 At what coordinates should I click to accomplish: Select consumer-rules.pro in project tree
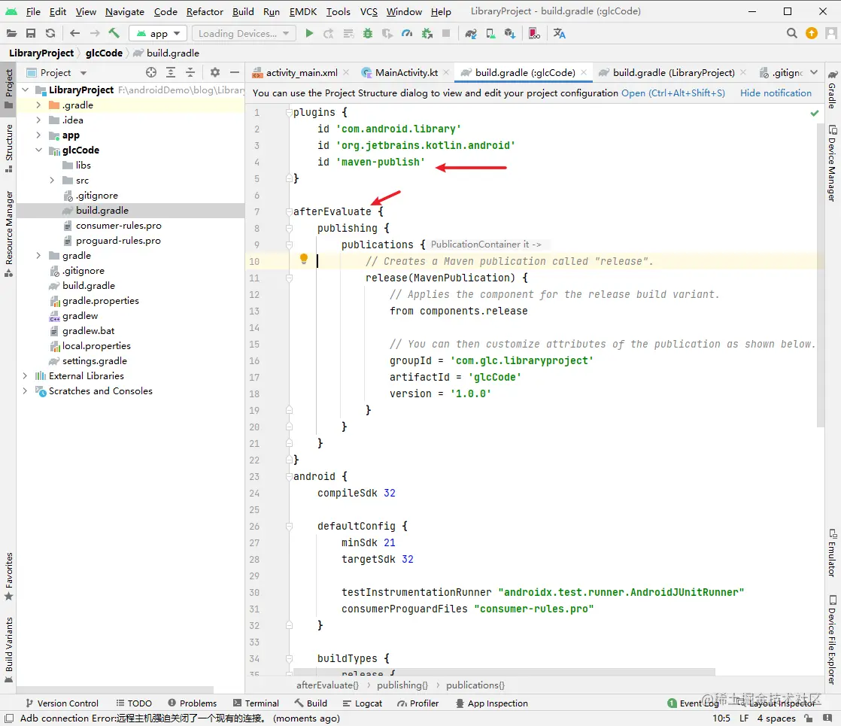point(118,226)
